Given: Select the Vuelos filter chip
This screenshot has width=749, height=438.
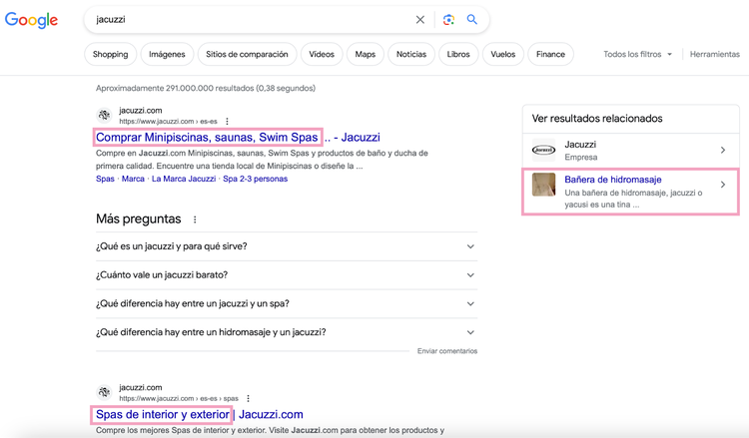Looking at the screenshot, I should click(x=503, y=55).
